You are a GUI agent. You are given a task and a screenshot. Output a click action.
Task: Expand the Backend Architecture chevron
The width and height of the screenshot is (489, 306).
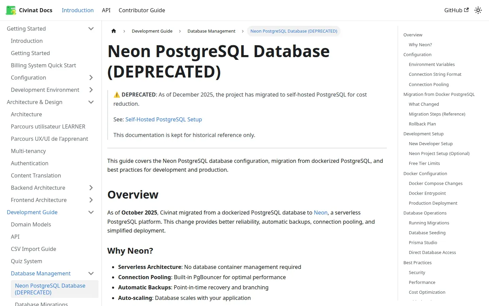tap(91, 188)
